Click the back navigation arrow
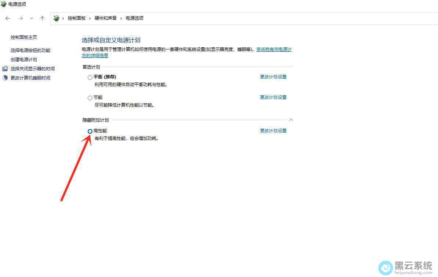This screenshot has width=438, height=277. 8,18
